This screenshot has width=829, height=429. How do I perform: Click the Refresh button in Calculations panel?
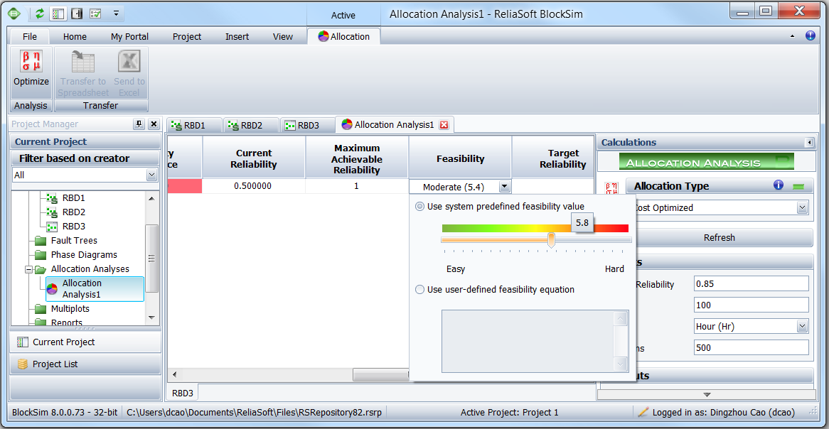pyautogui.click(x=719, y=238)
